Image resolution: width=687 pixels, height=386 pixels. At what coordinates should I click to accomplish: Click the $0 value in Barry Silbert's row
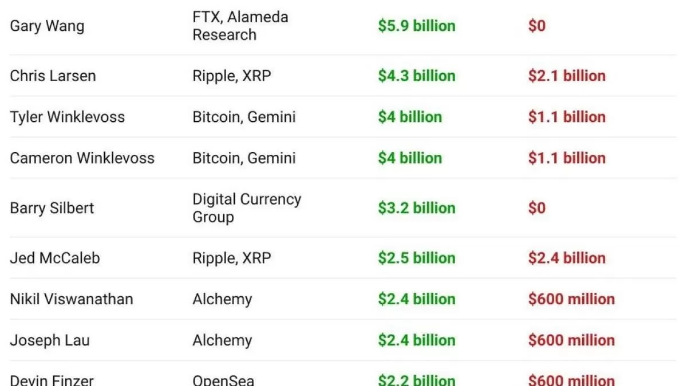536,208
